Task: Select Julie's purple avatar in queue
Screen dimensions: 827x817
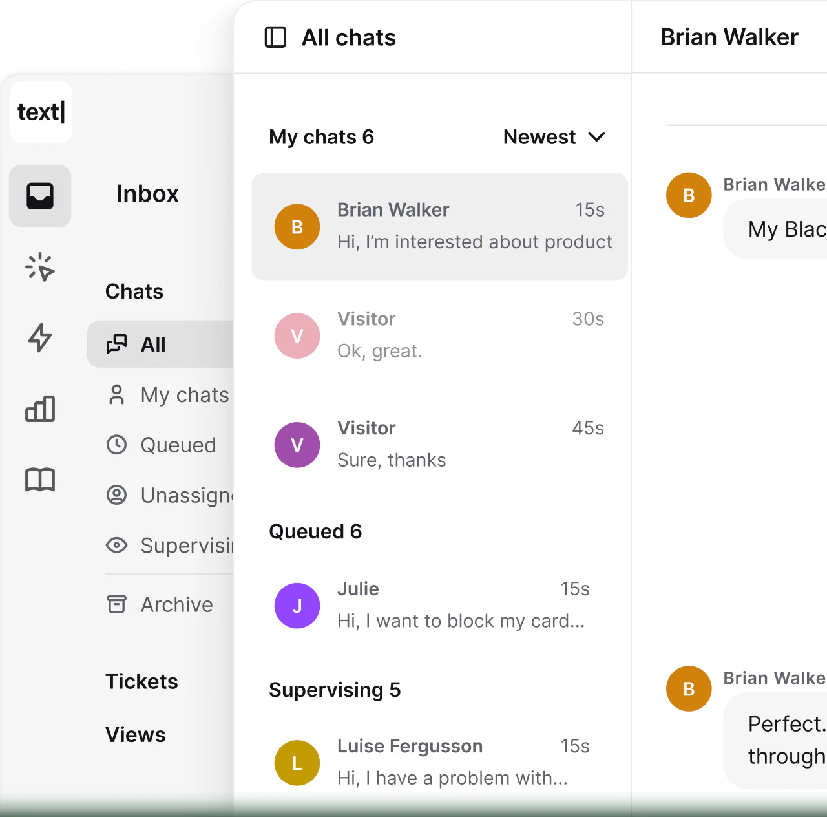Action: 297,606
